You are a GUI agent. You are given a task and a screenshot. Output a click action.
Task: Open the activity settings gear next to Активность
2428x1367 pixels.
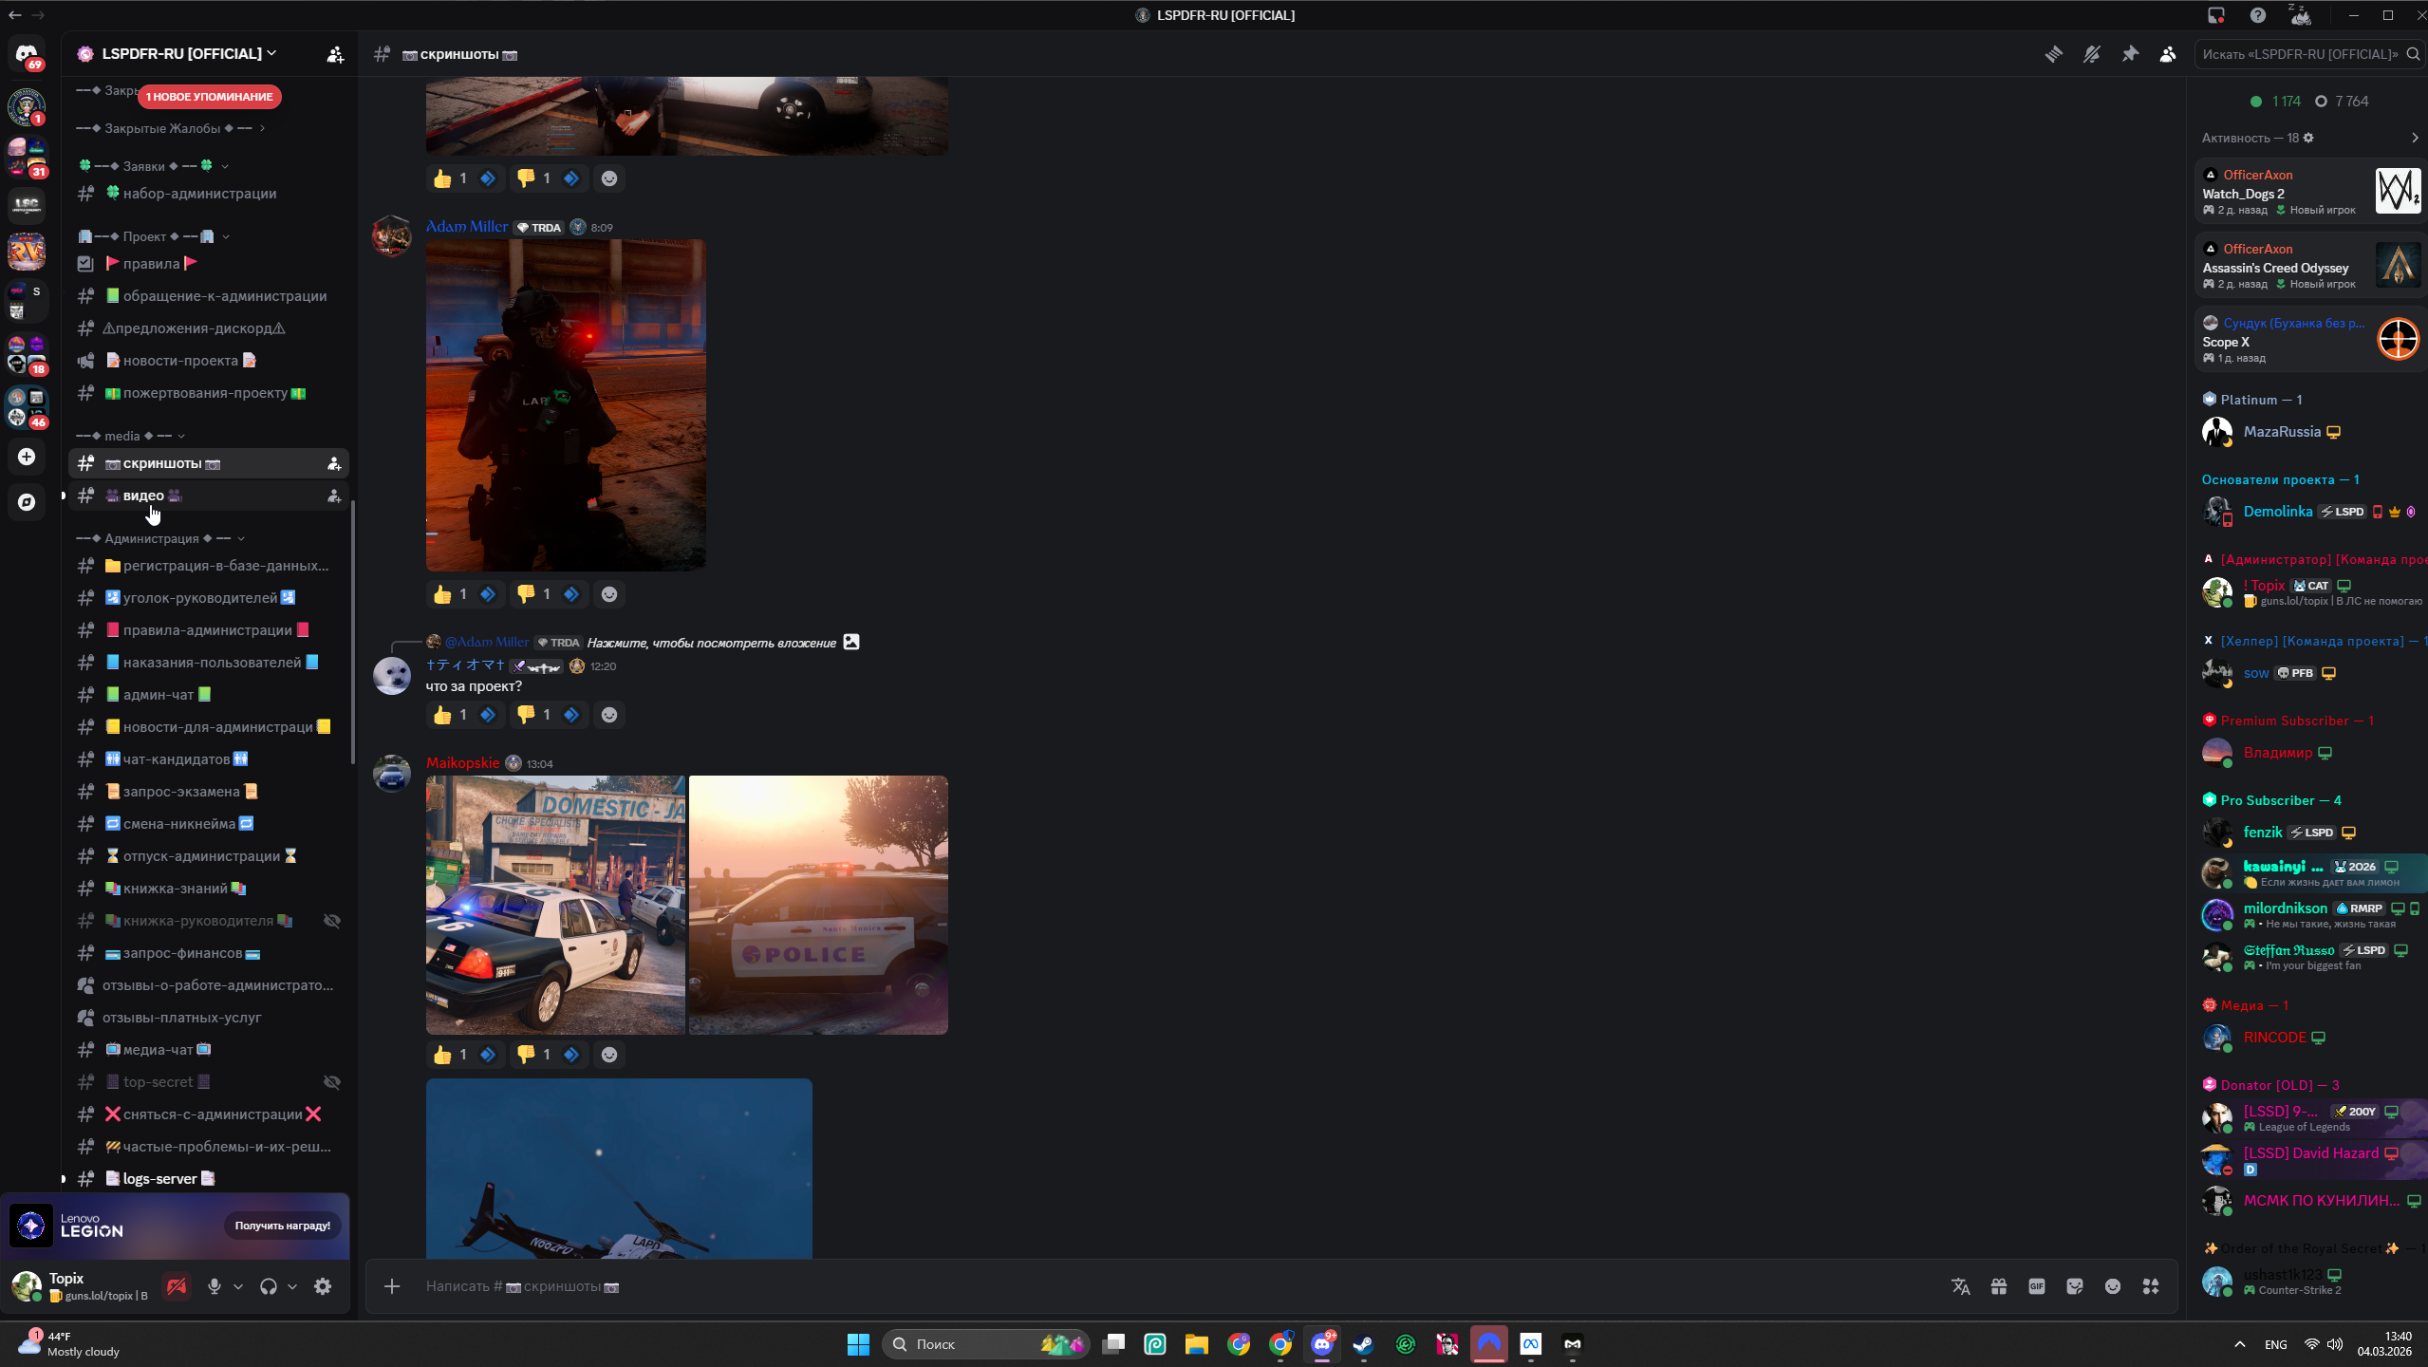[x=2308, y=138]
